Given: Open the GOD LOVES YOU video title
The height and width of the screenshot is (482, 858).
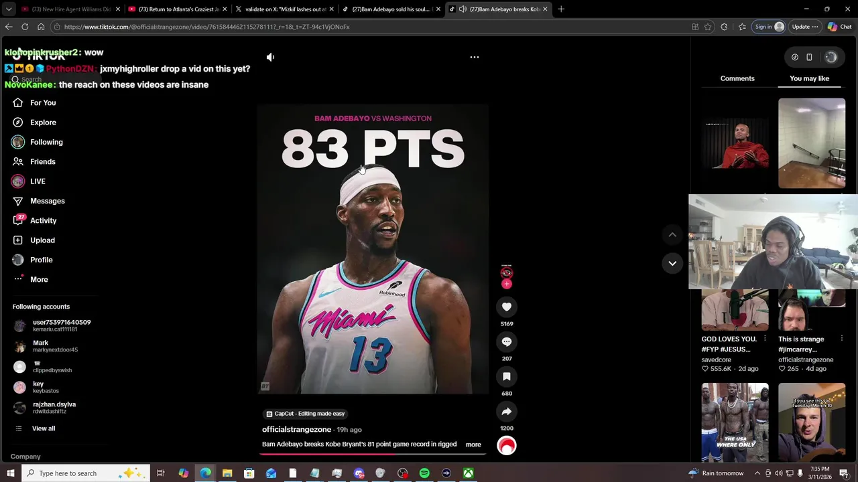Looking at the screenshot, I should (729, 344).
